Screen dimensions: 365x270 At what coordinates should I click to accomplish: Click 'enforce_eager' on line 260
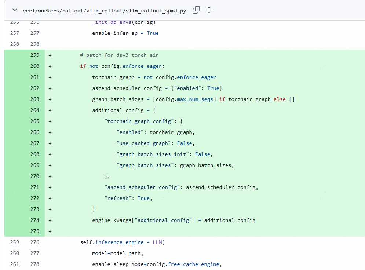tap(142, 66)
